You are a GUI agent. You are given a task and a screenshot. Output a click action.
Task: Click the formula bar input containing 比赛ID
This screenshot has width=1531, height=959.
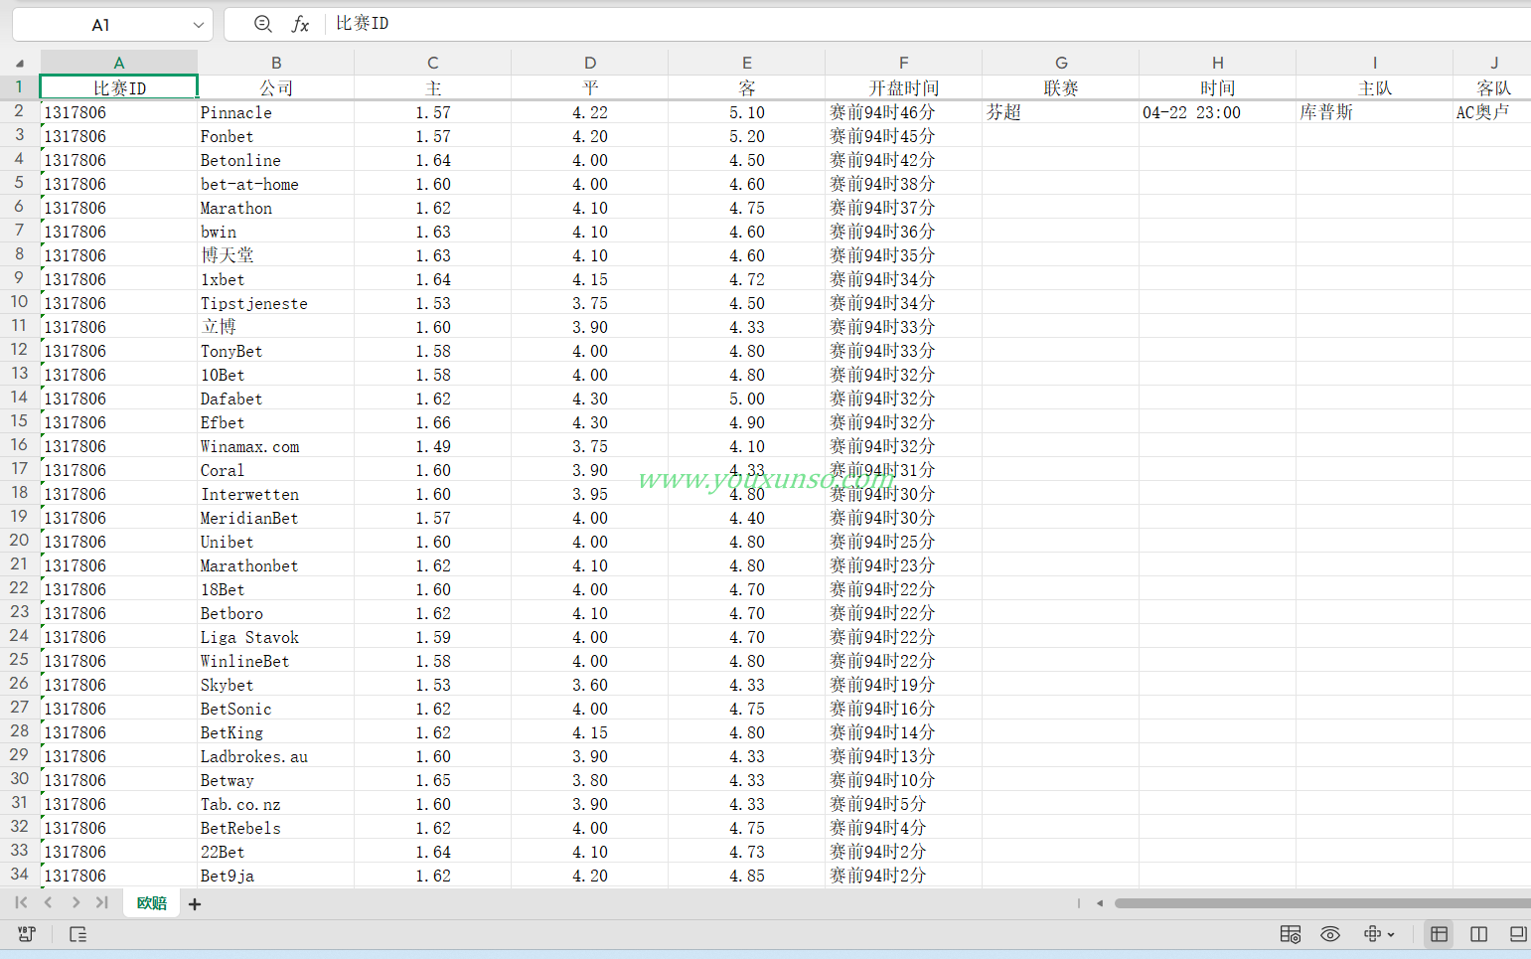929,24
